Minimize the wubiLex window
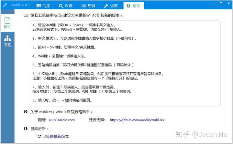Screen dimensions: 233x144 (214, 4)
